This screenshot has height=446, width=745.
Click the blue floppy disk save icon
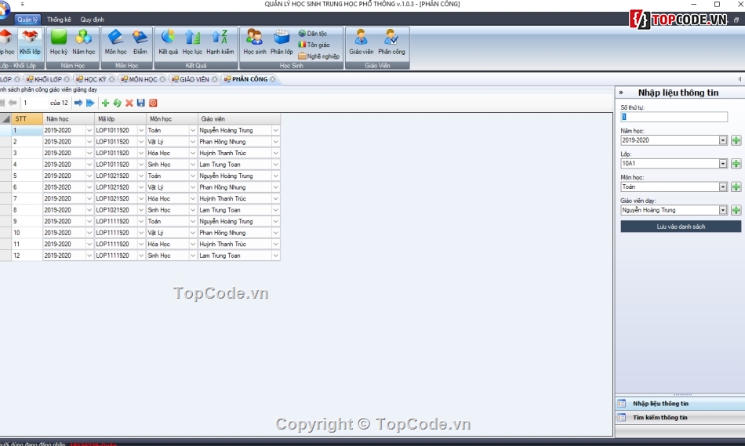click(141, 103)
